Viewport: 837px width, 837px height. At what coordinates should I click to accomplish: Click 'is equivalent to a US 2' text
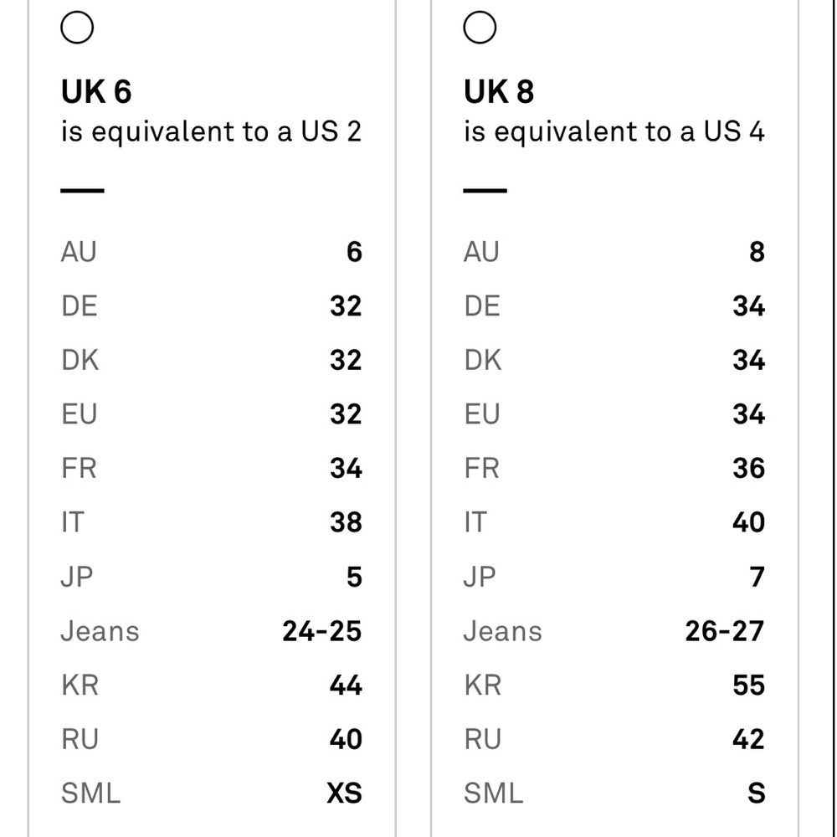pos(212,132)
